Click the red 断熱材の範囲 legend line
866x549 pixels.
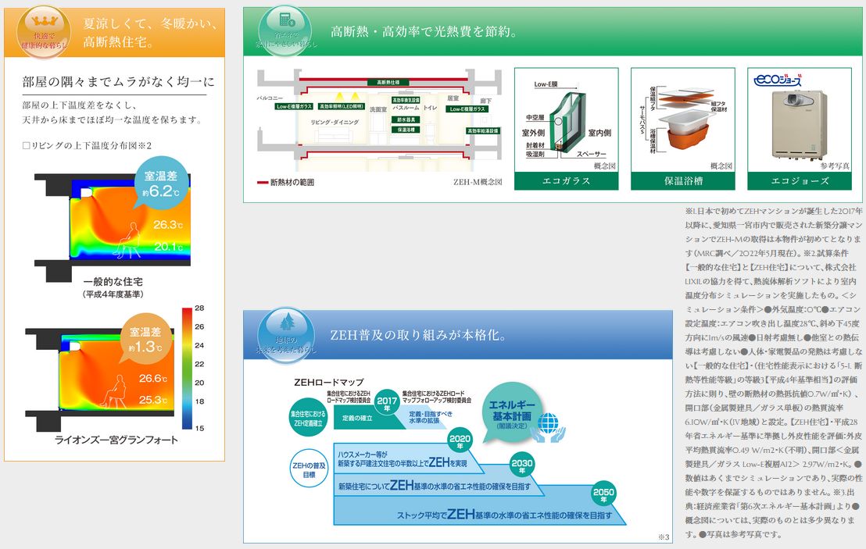tap(262, 182)
